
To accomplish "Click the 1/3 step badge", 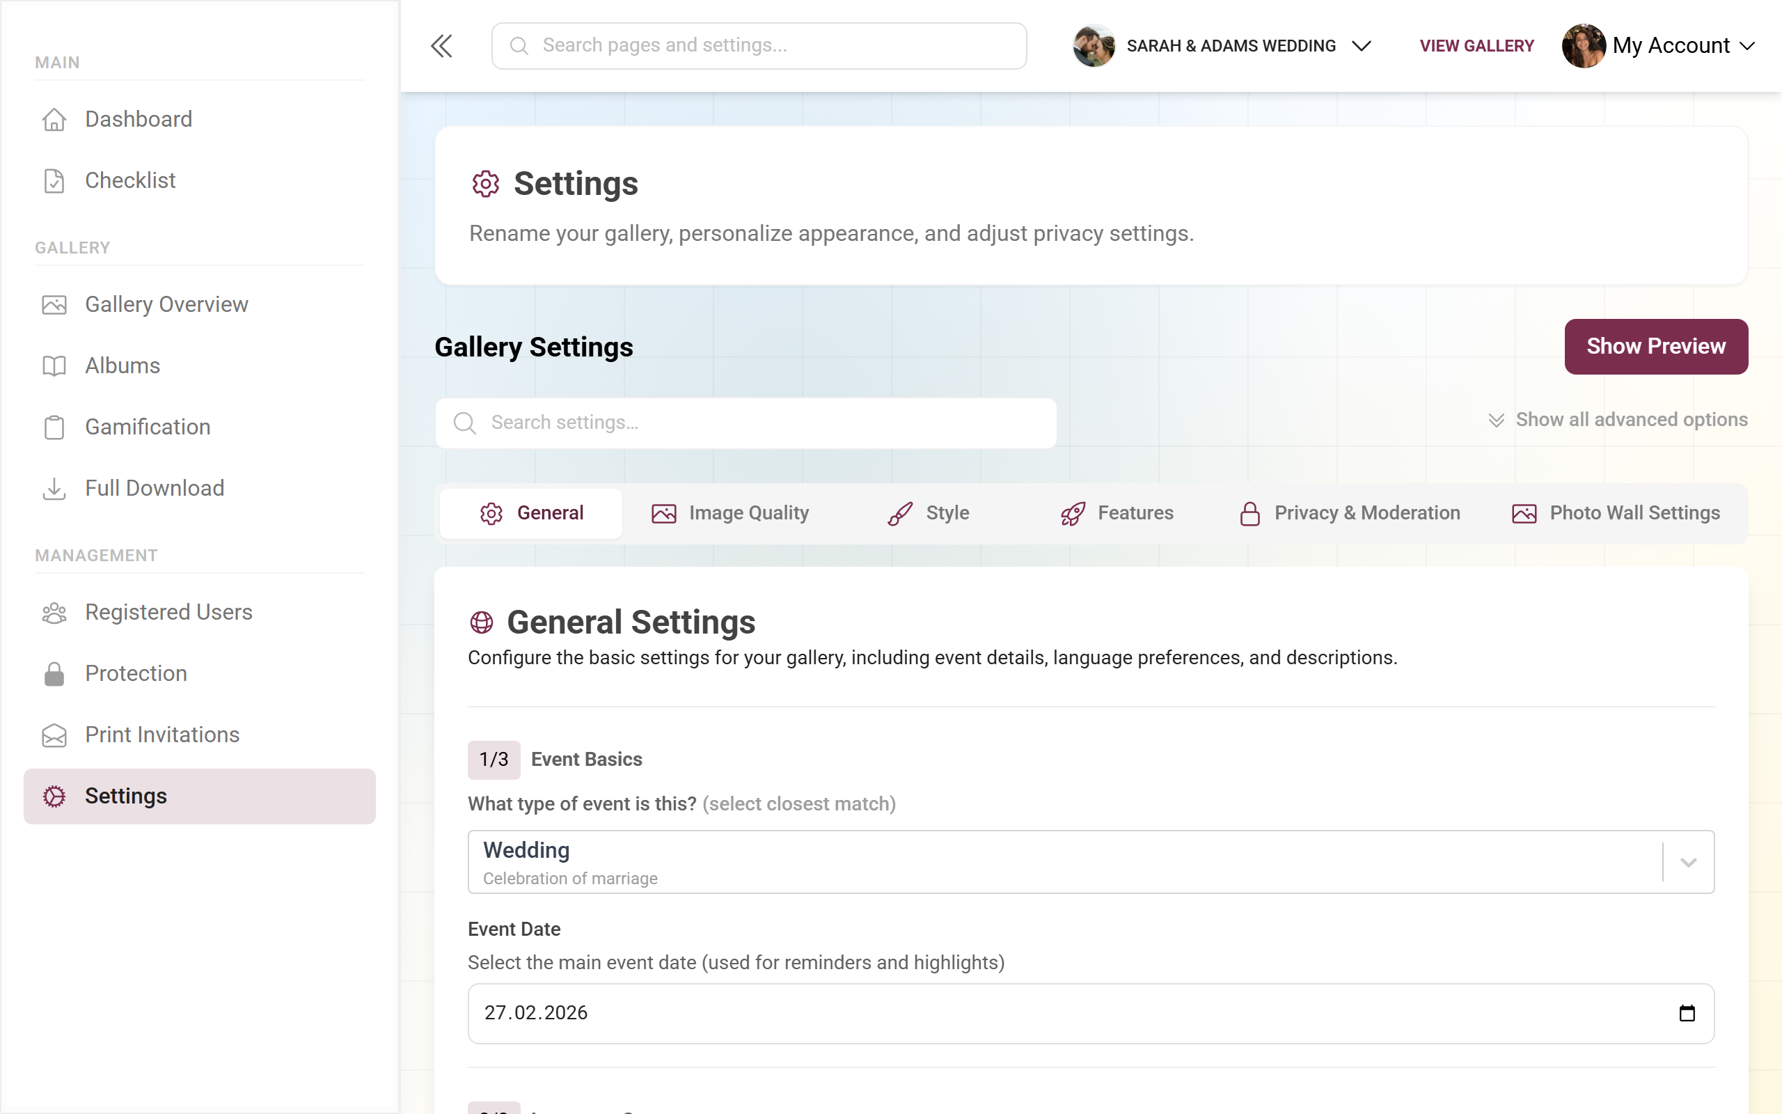I will point(494,760).
